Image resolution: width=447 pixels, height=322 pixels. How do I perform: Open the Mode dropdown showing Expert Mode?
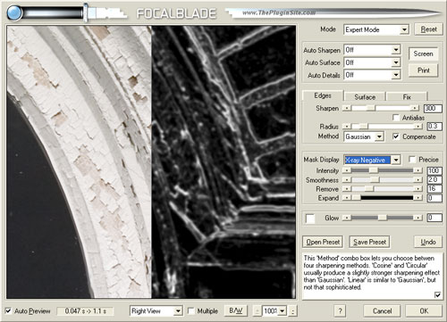pyautogui.click(x=376, y=29)
